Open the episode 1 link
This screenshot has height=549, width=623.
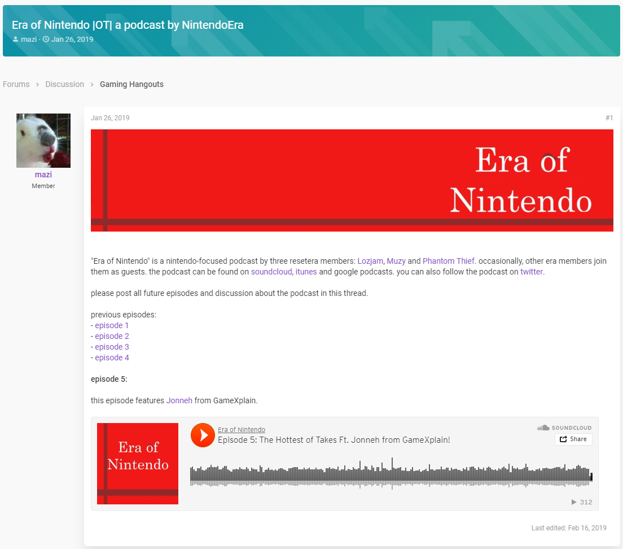click(112, 325)
